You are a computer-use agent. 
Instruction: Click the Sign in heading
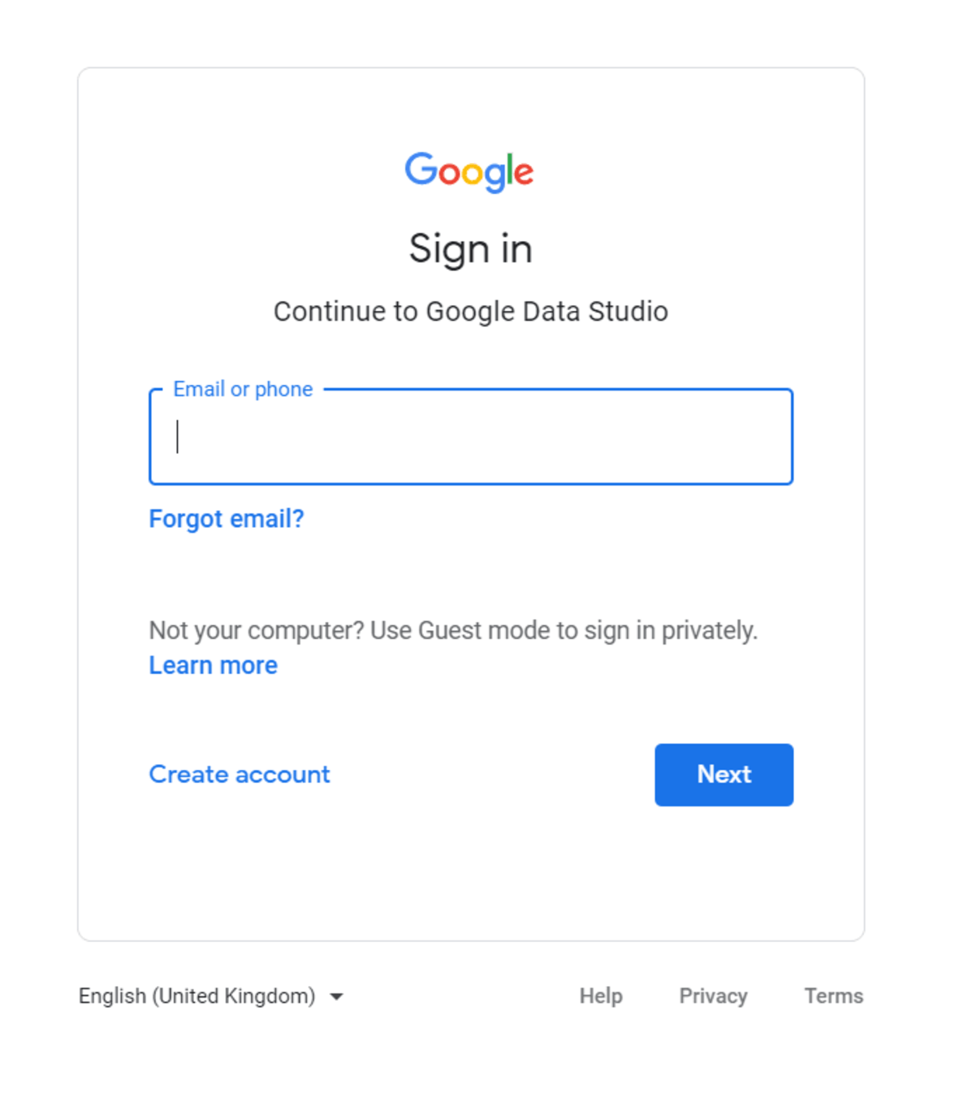[x=469, y=249]
